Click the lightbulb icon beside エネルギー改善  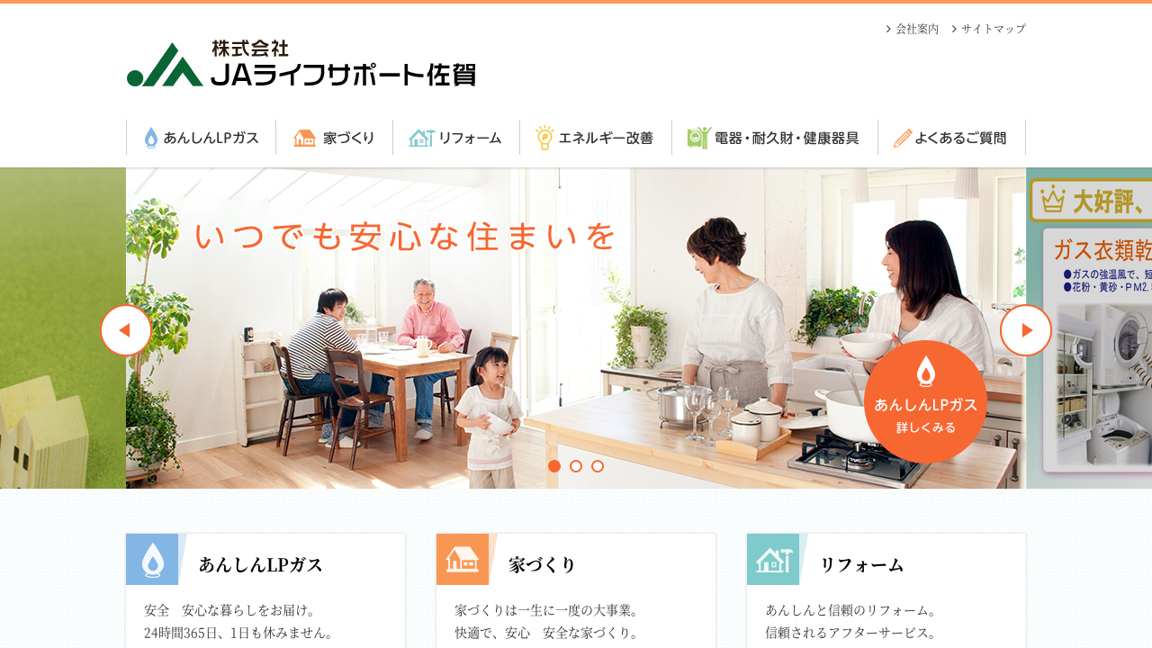544,138
